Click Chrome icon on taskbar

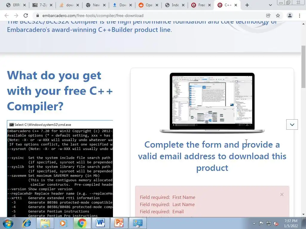82,223
